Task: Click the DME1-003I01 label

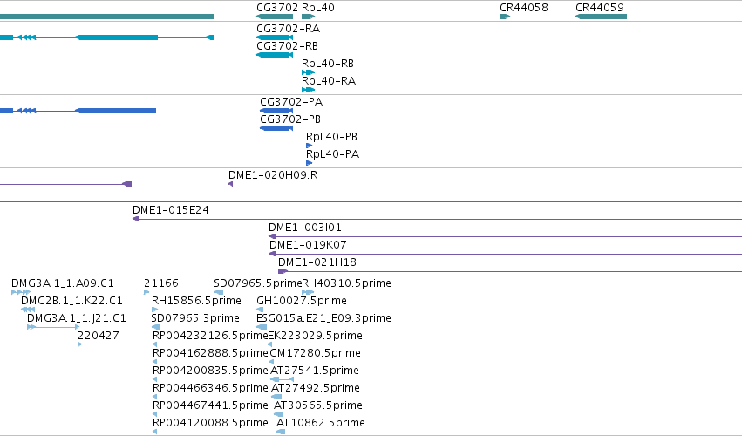Action: coord(305,228)
